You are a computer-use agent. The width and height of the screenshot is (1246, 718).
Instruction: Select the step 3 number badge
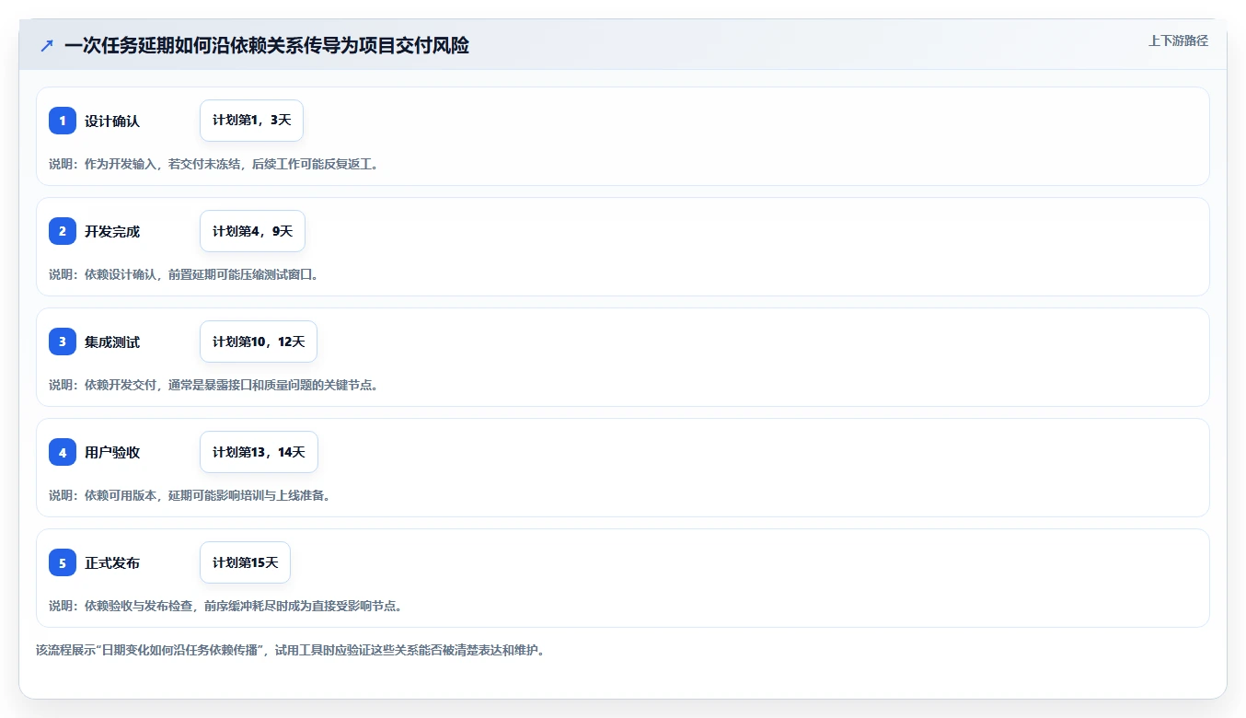tap(63, 342)
